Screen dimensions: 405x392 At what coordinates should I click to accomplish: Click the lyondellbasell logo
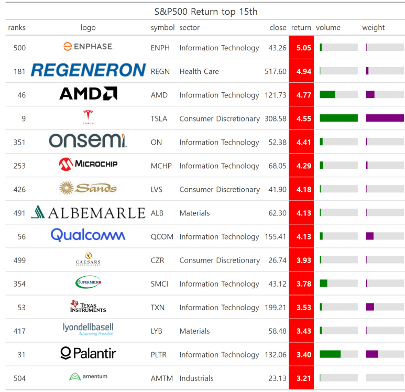[88, 329]
